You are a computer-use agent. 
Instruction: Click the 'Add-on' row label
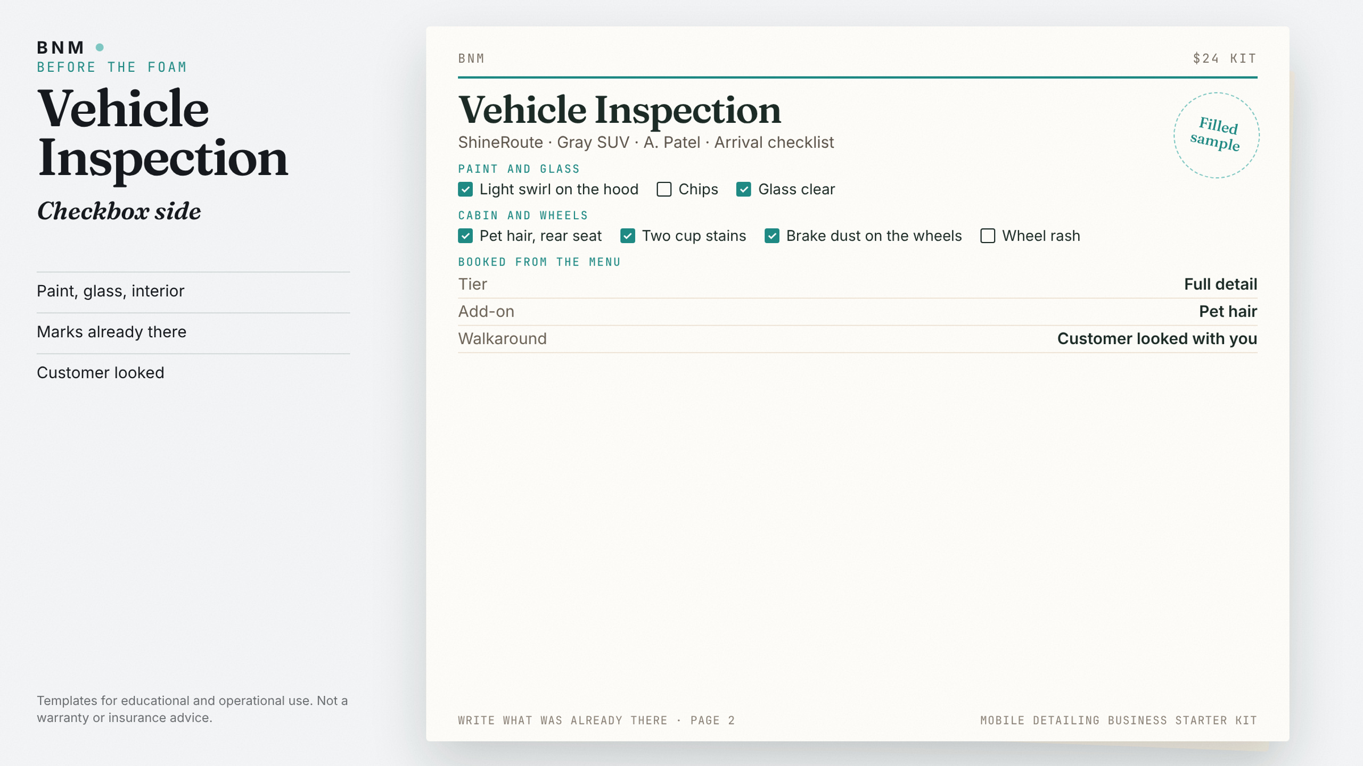click(x=486, y=311)
